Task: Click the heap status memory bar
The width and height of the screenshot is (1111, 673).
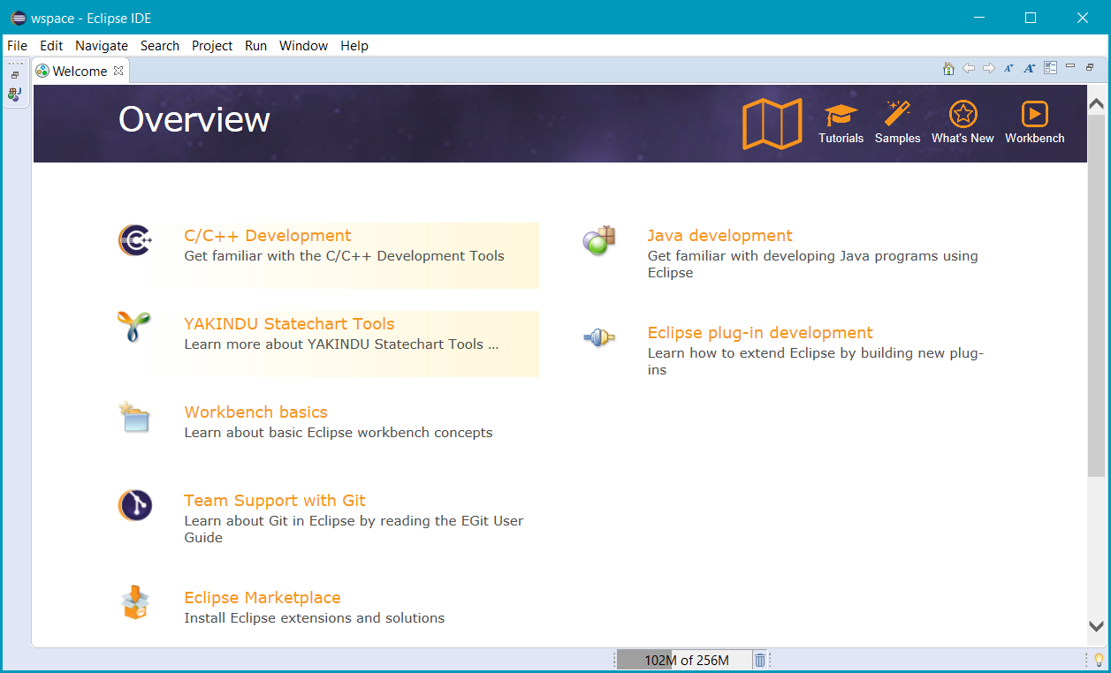Action: 684,660
